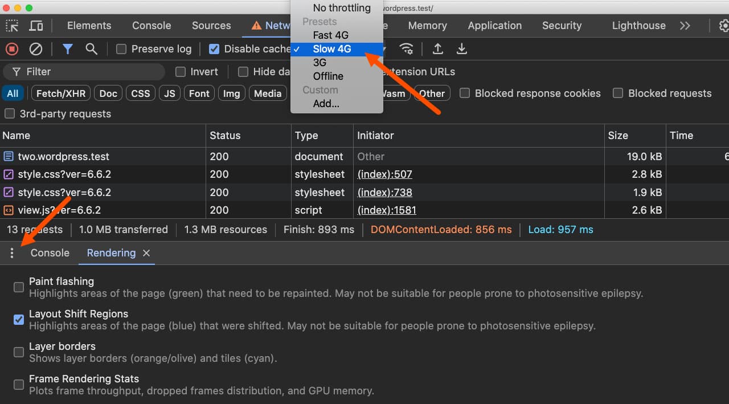Filter requests by Font
Screen dimensions: 729x404
tap(199, 93)
